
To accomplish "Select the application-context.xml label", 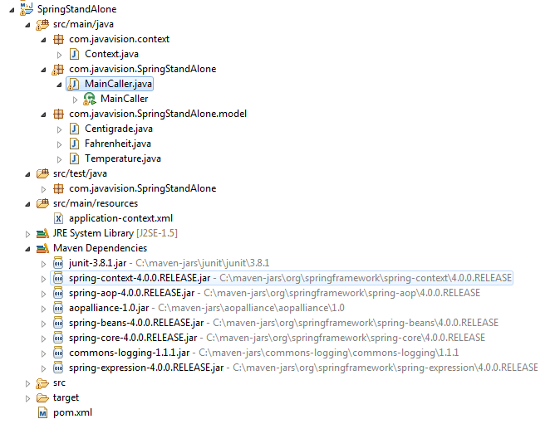I will click(120, 219).
